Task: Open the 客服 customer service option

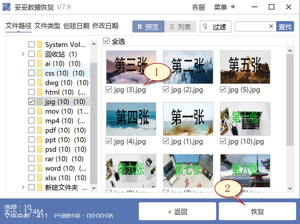Action: click(199, 7)
